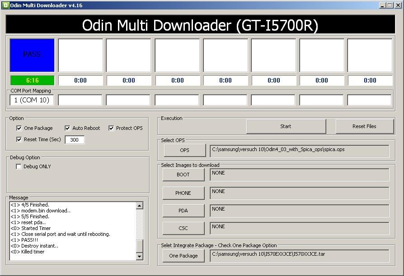Click the message log scroll up arrow
Viewport: 404px width, 276px height.
[139, 206]
